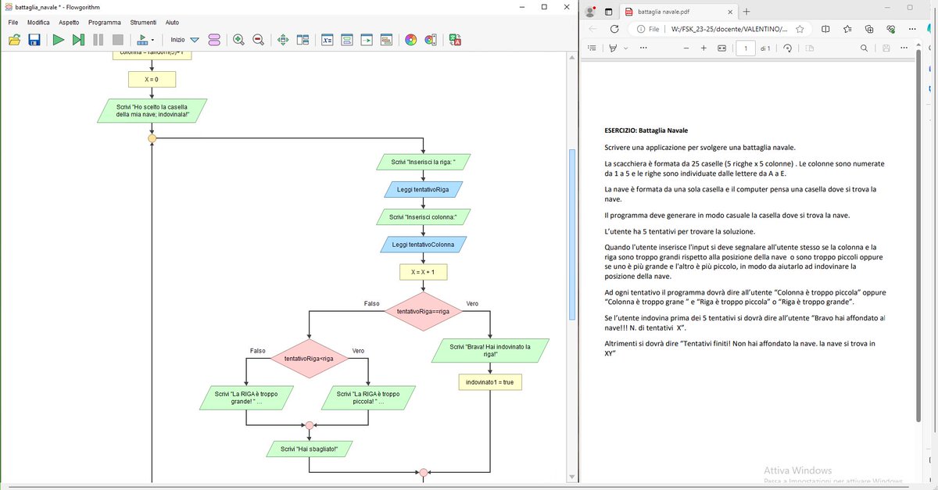Show the PDF table of contents icon
Screen dimensions: 938x490
592,48
